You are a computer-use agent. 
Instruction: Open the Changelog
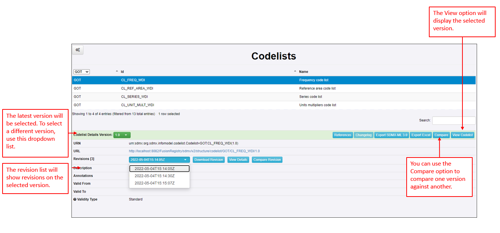click(x=363, y=135)
